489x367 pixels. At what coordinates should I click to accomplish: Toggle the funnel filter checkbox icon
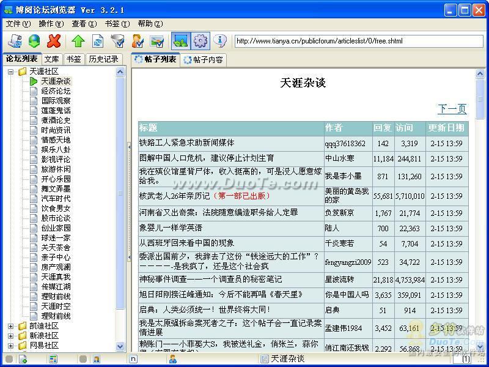pyautogui.click(x=118, y=41)
